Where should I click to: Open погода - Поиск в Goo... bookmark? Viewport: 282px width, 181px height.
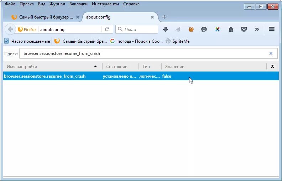(136, 41)
